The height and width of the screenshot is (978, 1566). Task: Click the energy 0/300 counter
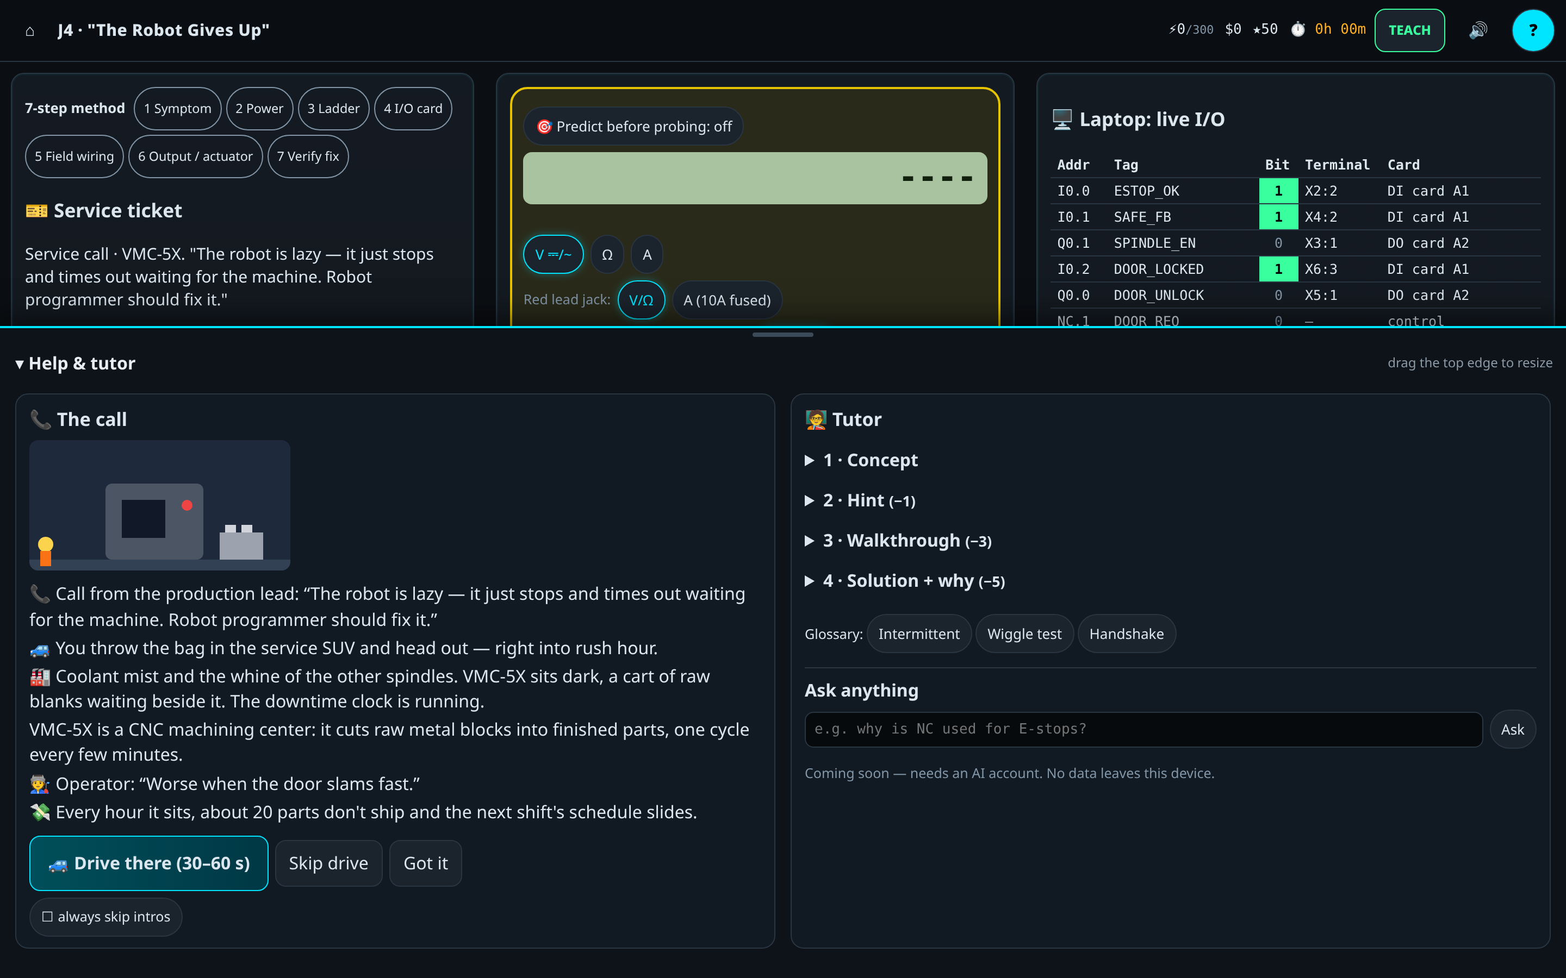pyautogui.click(x=1191, y=30)
